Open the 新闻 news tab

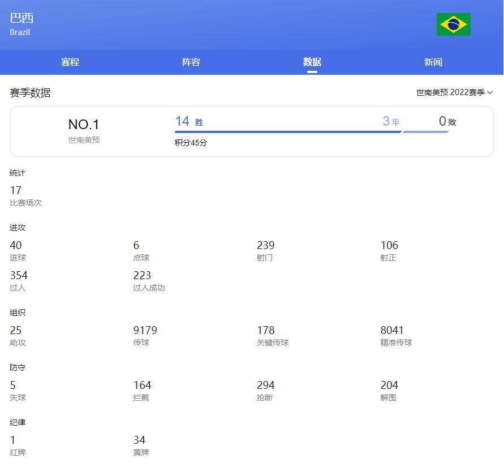click(x=433, y=62)
